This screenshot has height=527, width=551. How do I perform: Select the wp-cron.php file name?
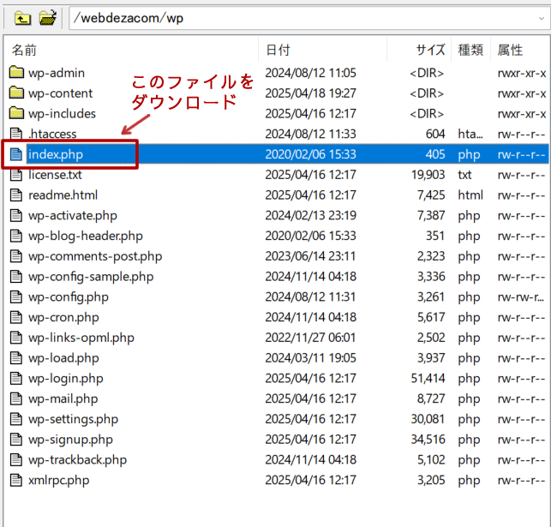point(63,318)
